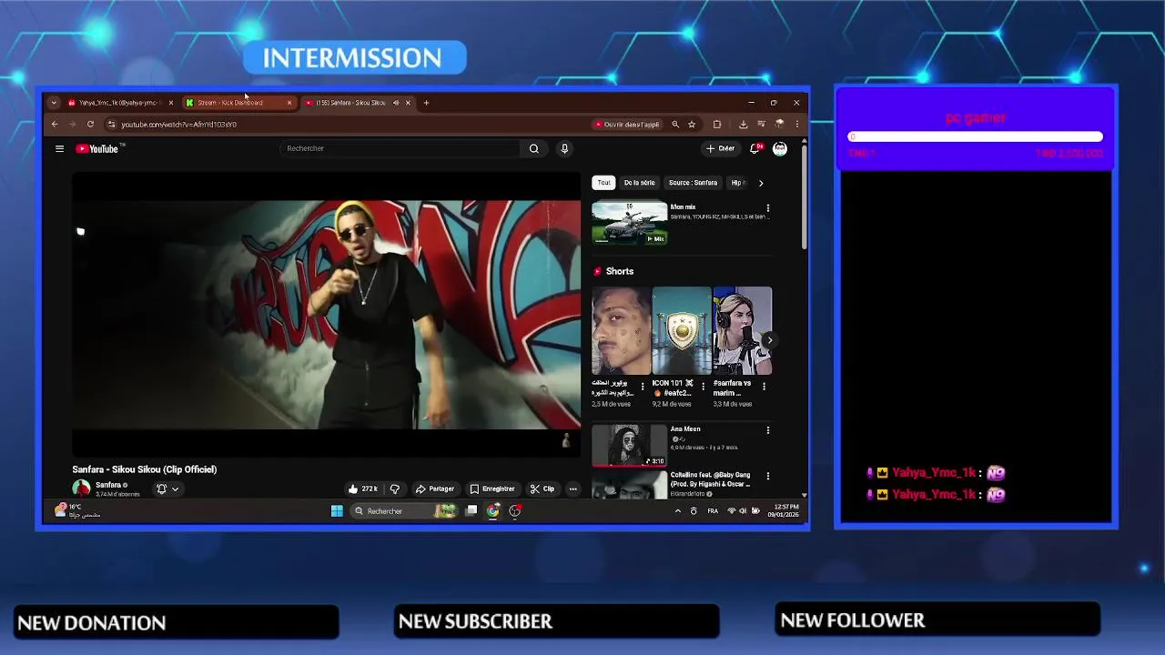Open options for #sanfara vs marim short
Viewport: 1165px width, 655px height.
pos(764,387)
